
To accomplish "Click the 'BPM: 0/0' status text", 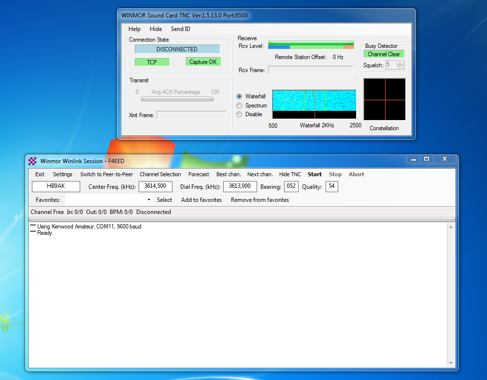I will (x=121, y=212).
